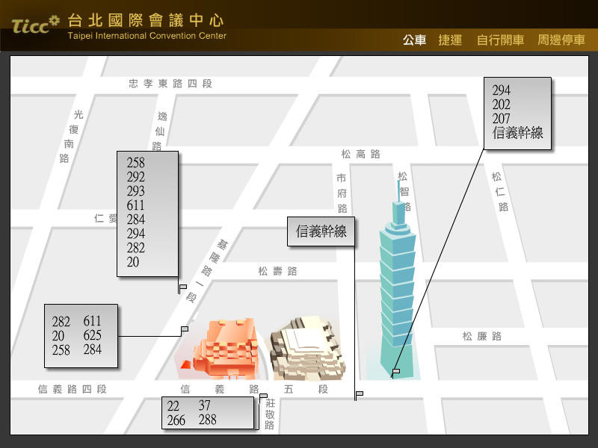Click bus number 266 in bottom box
This screenshot has height=448, width=598.
[x=176, y=420]
